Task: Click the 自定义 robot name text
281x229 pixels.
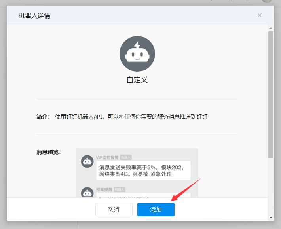Action: pos(137,79)
